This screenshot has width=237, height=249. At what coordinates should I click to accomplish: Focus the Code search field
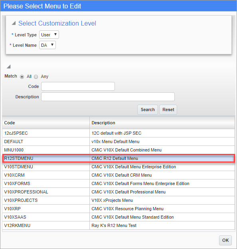[78, 86]
